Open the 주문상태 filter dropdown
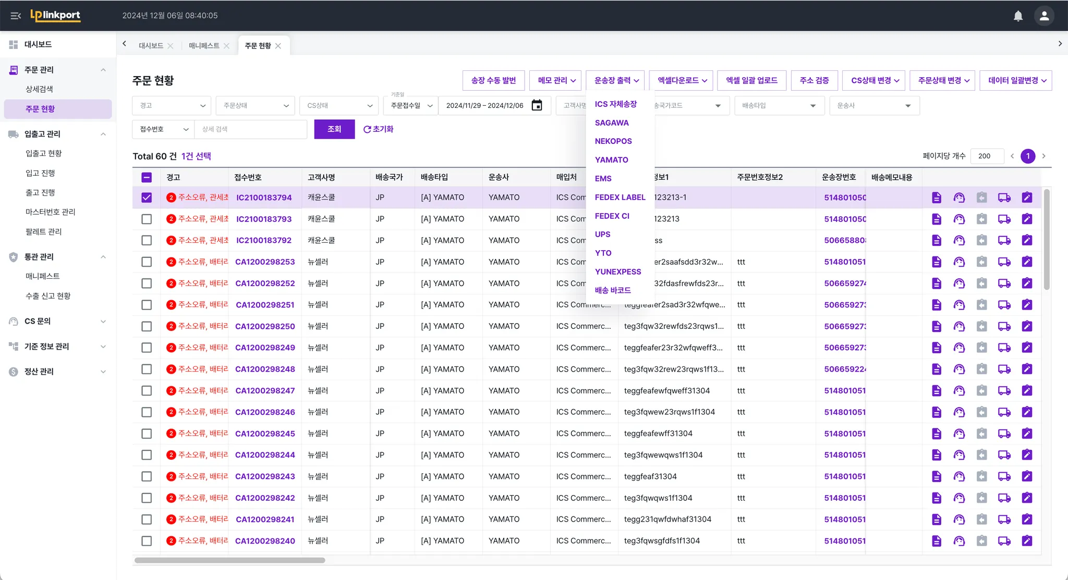 point(255,105)
